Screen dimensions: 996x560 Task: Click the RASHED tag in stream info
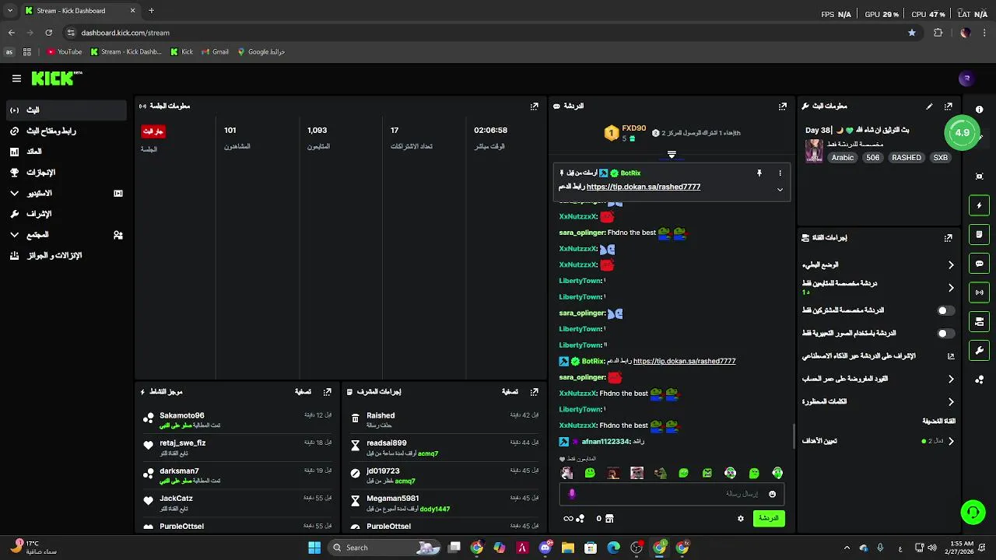pyautogui.click(x=907, y=158)
